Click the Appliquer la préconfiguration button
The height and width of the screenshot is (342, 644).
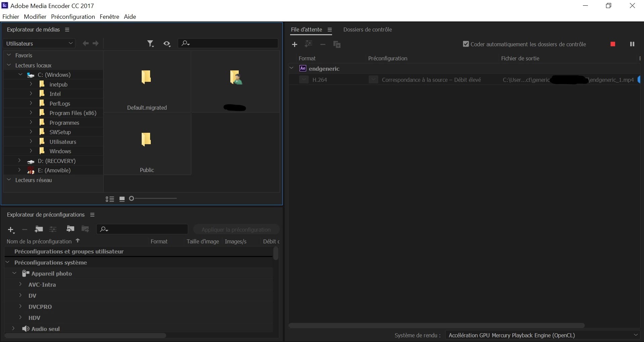point(236,230)
